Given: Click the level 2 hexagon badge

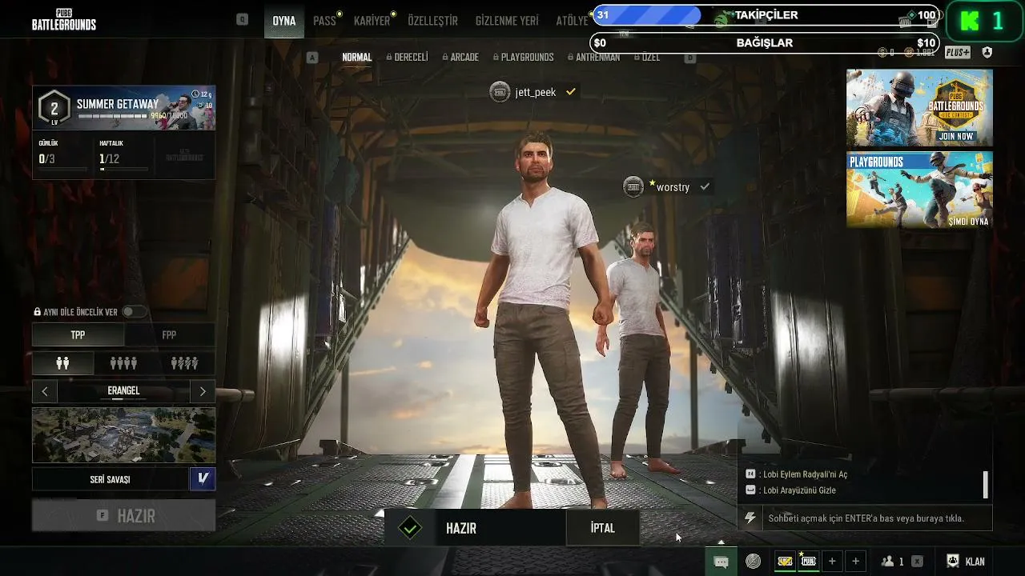Looking at the screenshot, I should (x=54, y=108).
